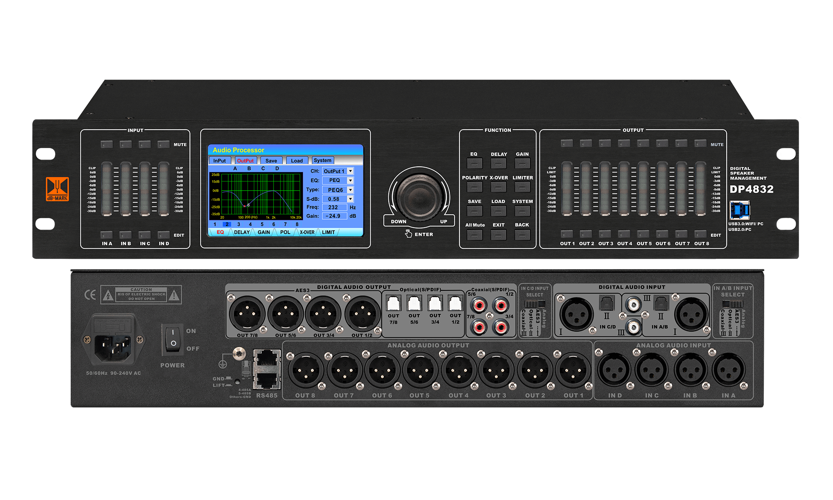The width and height of the screenshot is (833, 500).
Task: Toggle the mute button above IN A
Action: [107, 144]
